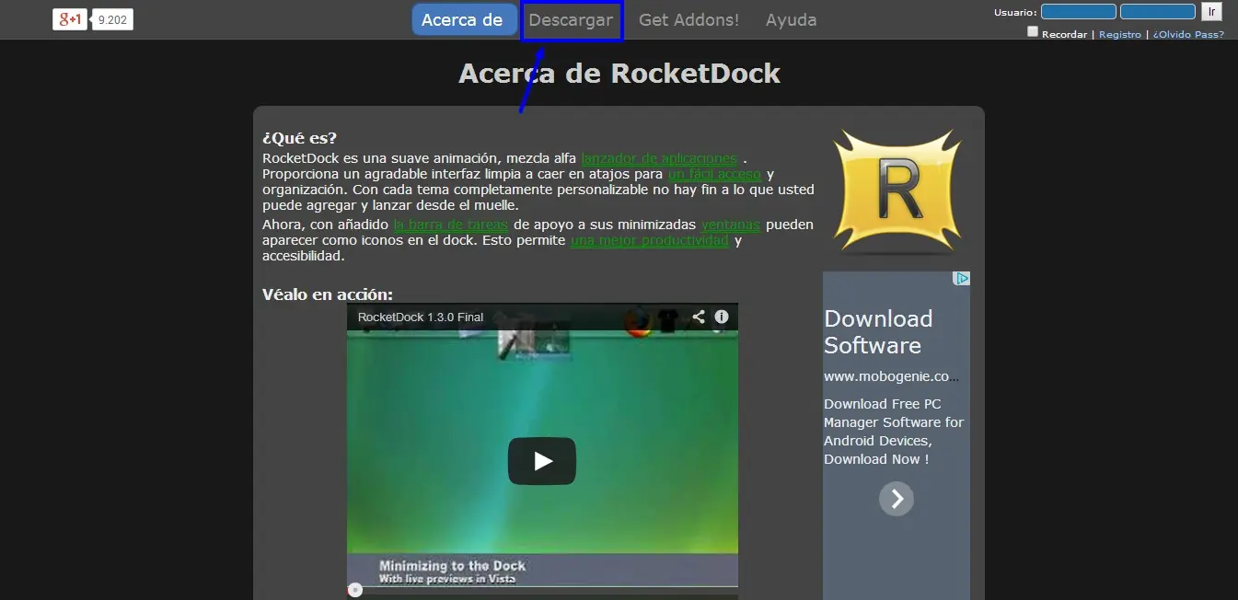Play the RocketDock 1.3.0 Final video
The height and width of the screenshot is (600, 1238).
[x=542, y=461]
